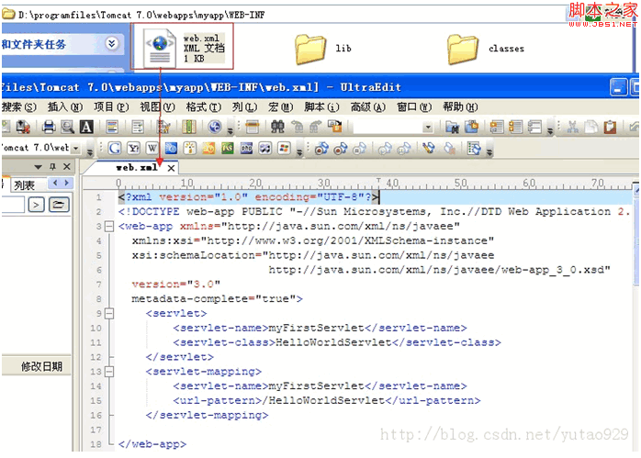Open the lib folder
The width and height of the screenshot is (641, 458).
(311, 47)
